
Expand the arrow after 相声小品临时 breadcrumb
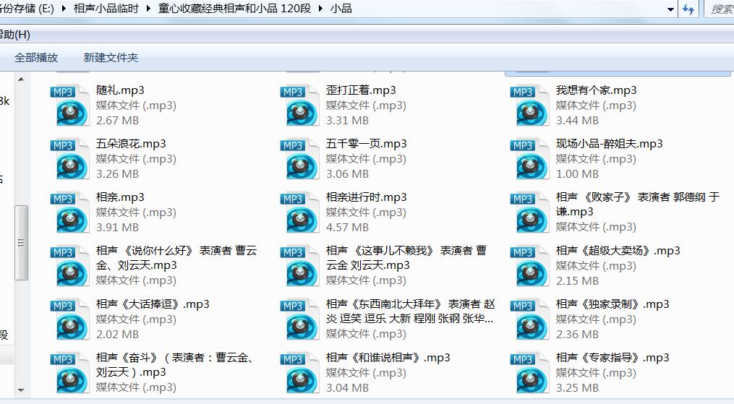pyautogui.click(x=148, y=9)
